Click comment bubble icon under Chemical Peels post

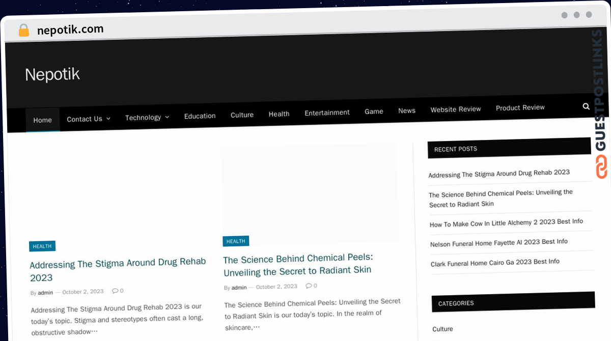(x=309, y=286)
